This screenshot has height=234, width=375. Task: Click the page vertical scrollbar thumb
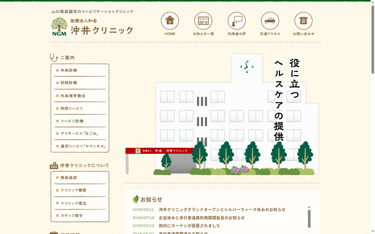(373, 39)
